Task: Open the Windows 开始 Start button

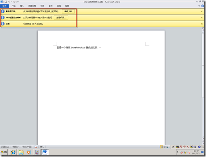Action: tap(4, 152)
